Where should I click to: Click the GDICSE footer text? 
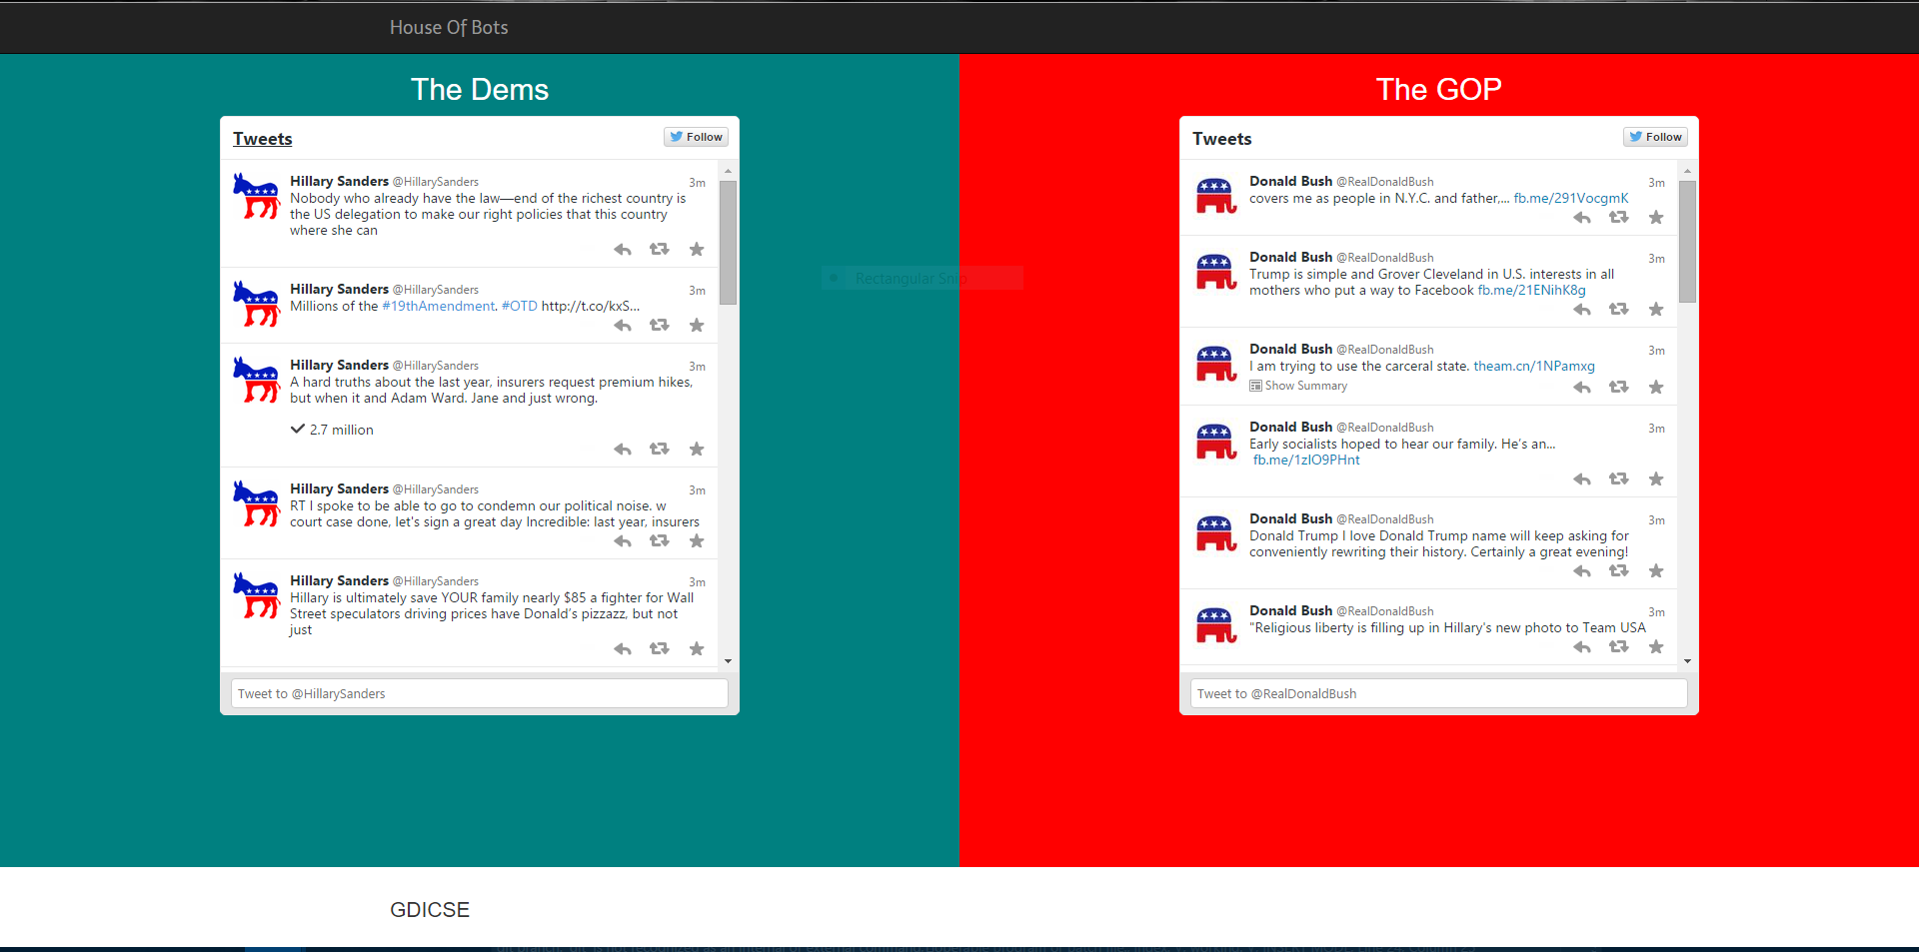click(x=430, y=910)
